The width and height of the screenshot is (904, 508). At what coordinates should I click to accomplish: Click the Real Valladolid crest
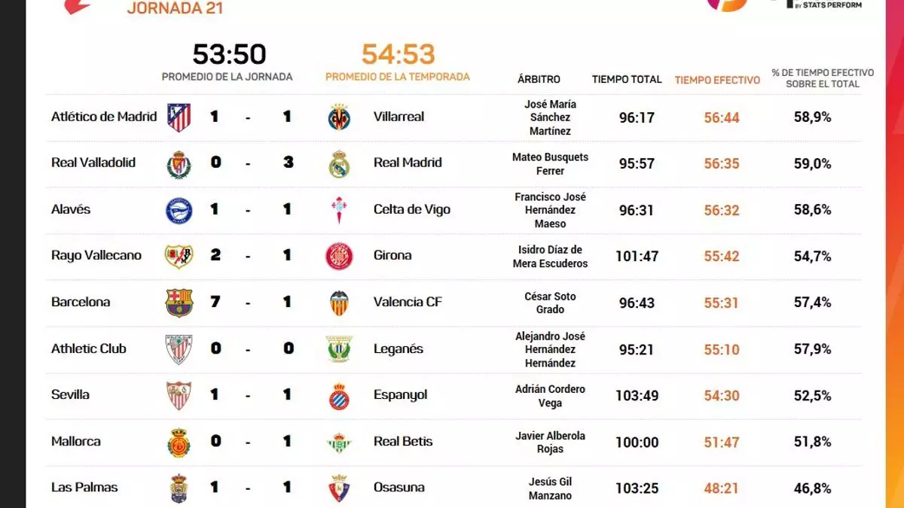coord(179,163)
